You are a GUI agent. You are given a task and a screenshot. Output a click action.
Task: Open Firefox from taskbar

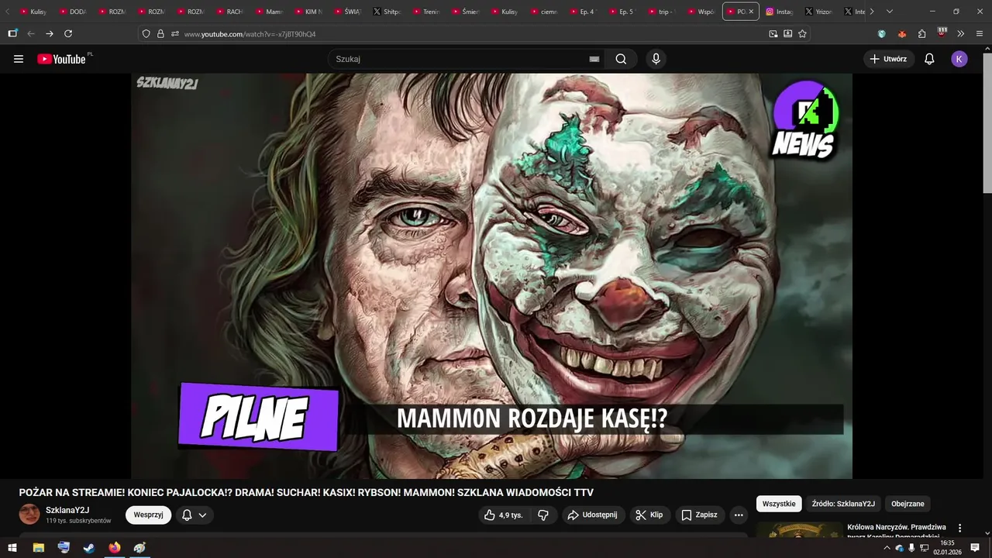[115, 548]
